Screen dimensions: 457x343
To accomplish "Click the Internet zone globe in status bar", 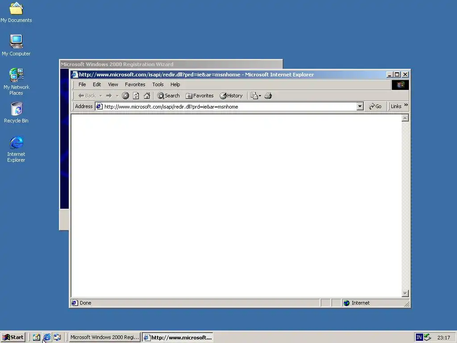I will [346, 303].
